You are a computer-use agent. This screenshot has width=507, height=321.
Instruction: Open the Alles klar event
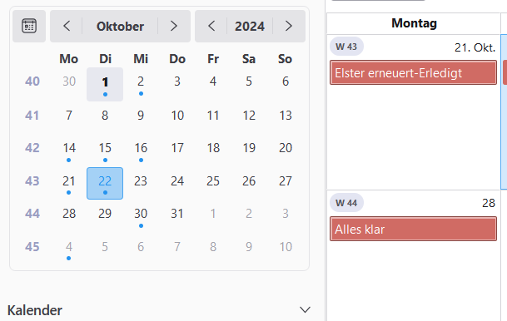tap(413, 229)
